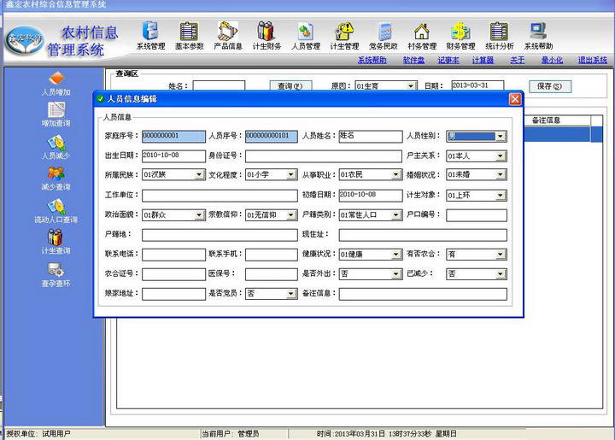Screen dimensions: 615x440
Task: Click the 身份证号 input field
Action: coord(324,156)
